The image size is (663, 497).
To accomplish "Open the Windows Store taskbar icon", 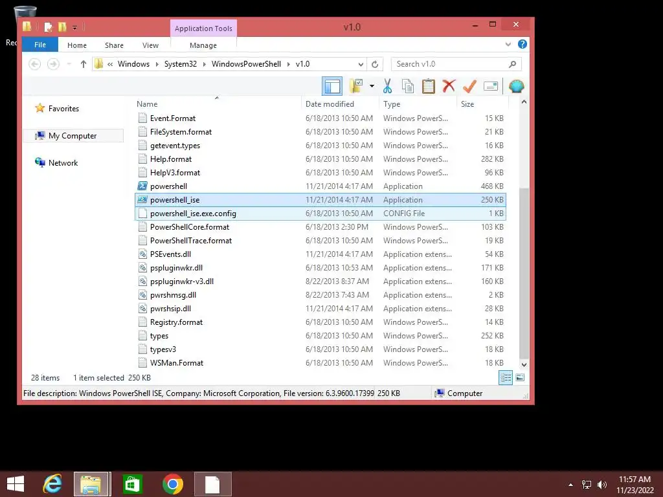I will 132,484.
